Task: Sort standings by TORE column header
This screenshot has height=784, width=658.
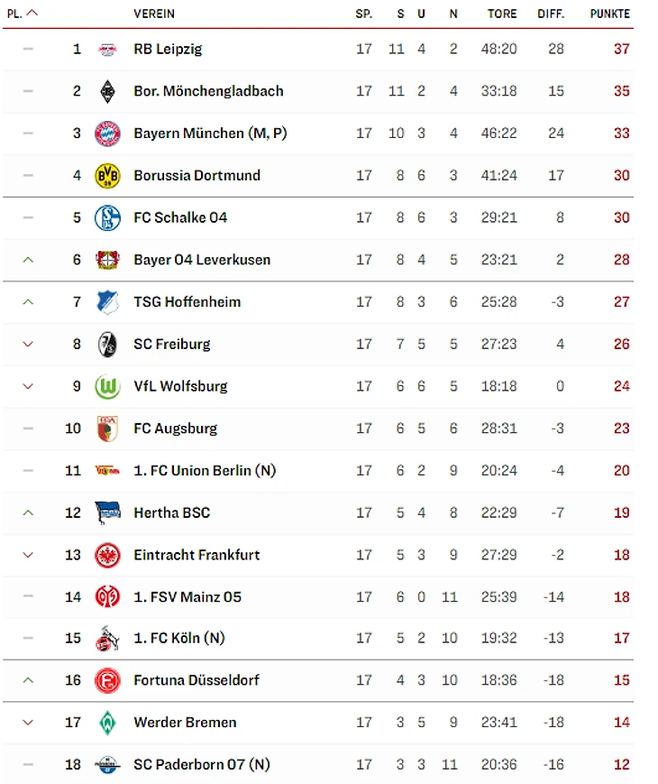Action: click(502, 14)
